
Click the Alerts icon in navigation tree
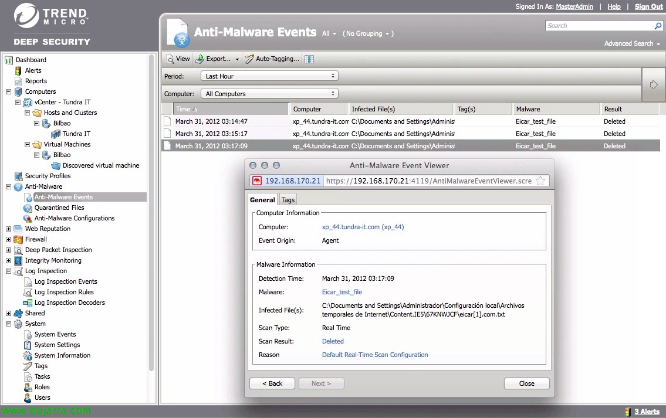click(18, 70)
